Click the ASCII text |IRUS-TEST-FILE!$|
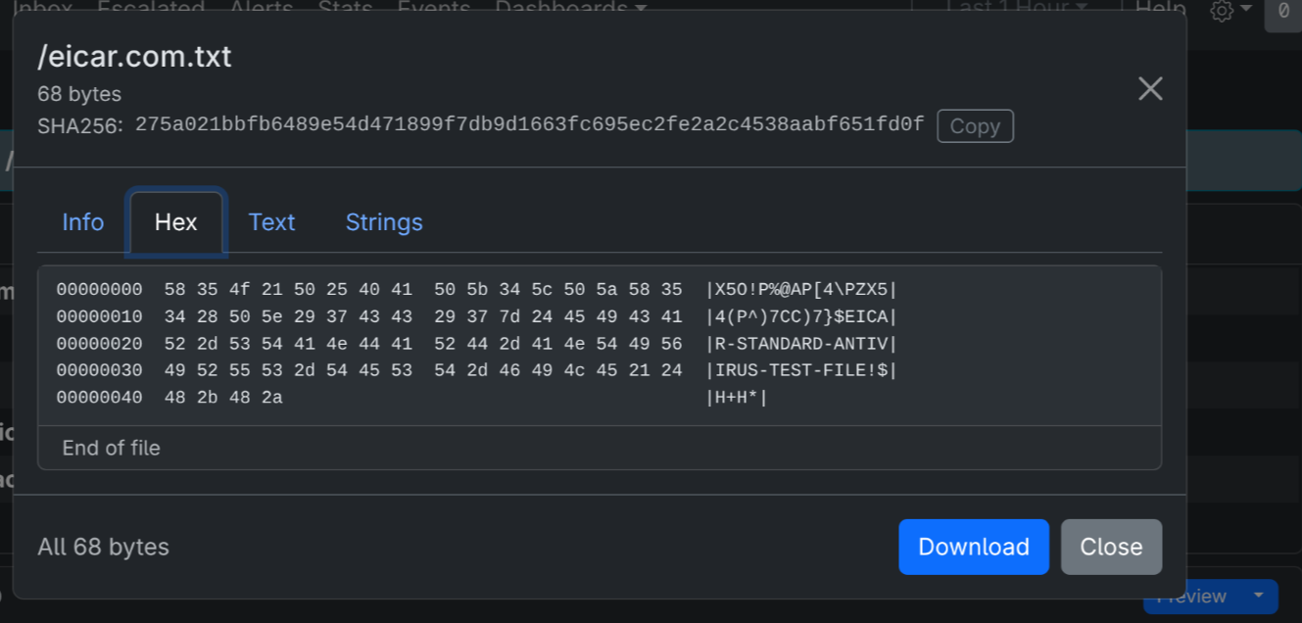Viewport: 1302px width, 623px height. pyautogui.click(x=801, y=370)
